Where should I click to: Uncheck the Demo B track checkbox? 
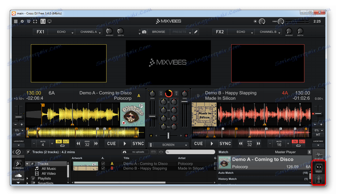(x=103, y=168)
